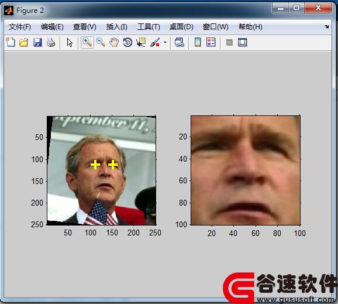The image size is (338, 304).
Task: Click the Link Plot toolbar icon
Action: click(180, 42)
